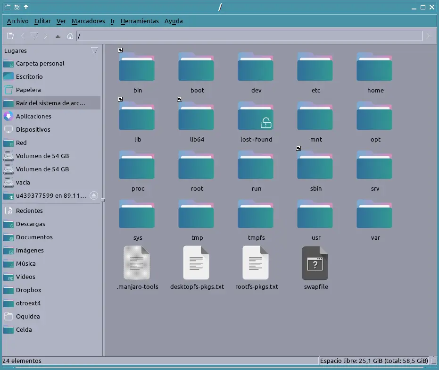Image resolution: width=439 pixels, height=370 pixels.
Task: Open the etc folder
Action: [315, 68]
